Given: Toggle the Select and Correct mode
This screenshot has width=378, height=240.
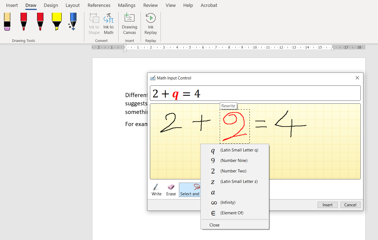Looking at the screenshot, I should 190,189.
